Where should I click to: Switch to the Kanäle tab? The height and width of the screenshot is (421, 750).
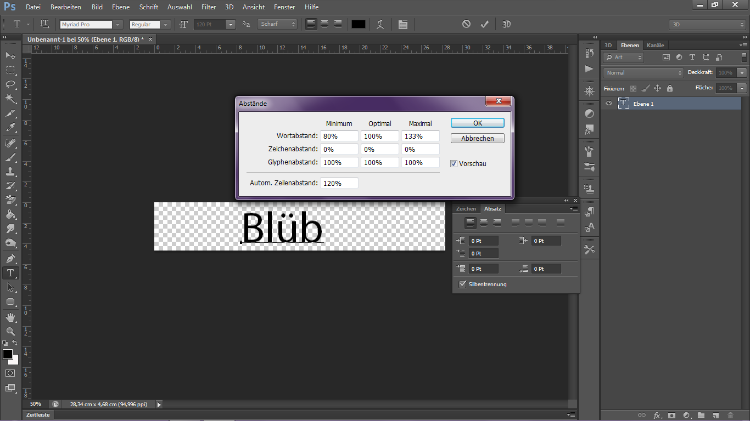click(x=655, y=45)
